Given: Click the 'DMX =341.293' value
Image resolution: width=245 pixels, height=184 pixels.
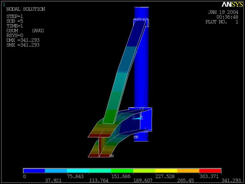Looking at the screenshot, I should tap(23, 40).
